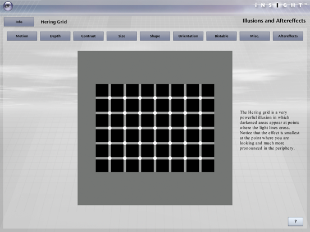The height and width of the screenshot is (232, 310).
Task: Click the question mark help button
Action: (x=295, y=221)
